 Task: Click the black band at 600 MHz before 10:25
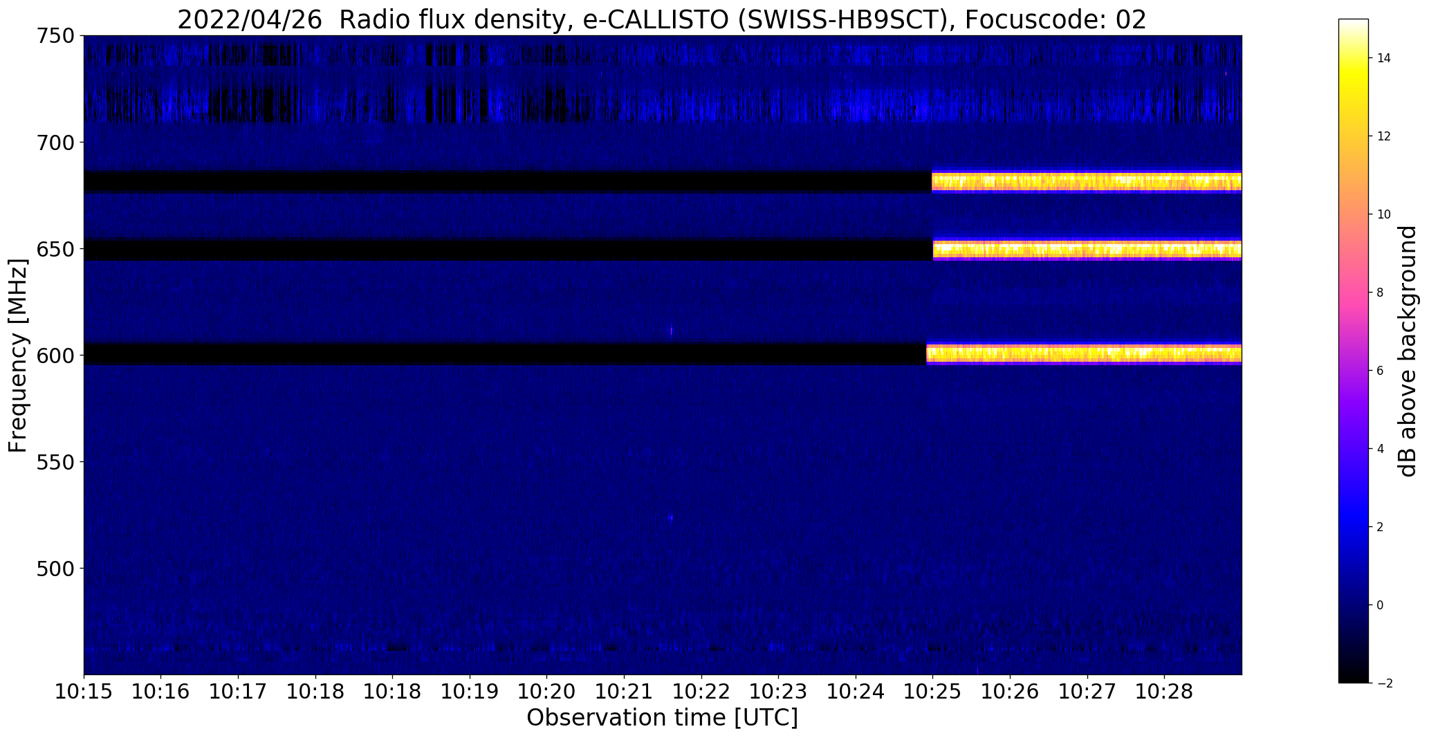coord(505,354)
